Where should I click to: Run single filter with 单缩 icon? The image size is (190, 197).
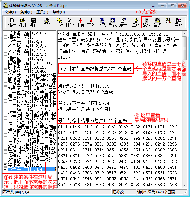(x=136, y=23)
